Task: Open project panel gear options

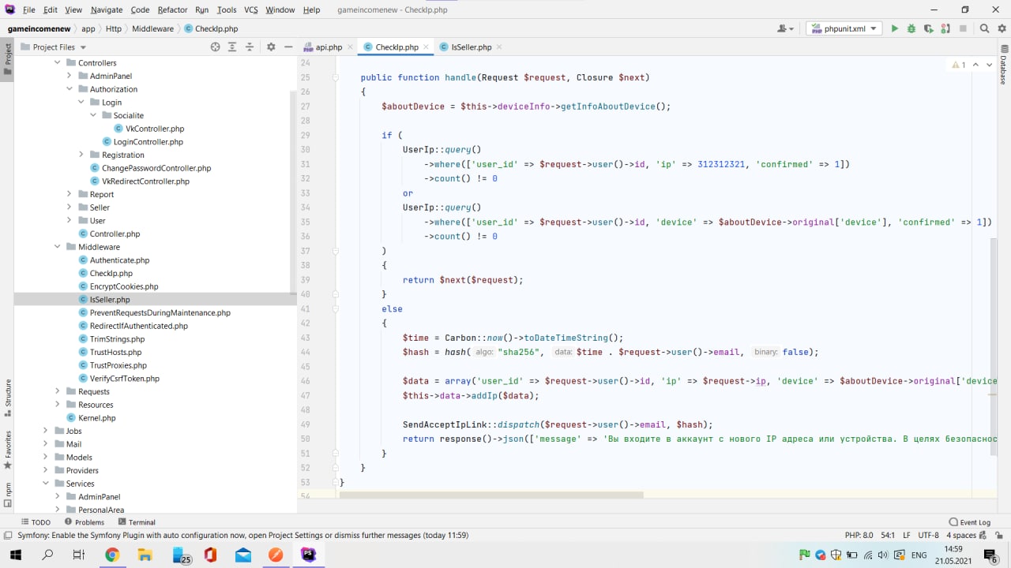Action: [x=271, y=47]
